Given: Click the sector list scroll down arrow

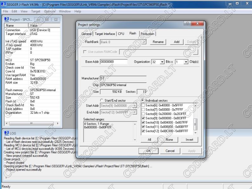Looking at the screenshot, I should pyautogui.click(x=196, y=133).
